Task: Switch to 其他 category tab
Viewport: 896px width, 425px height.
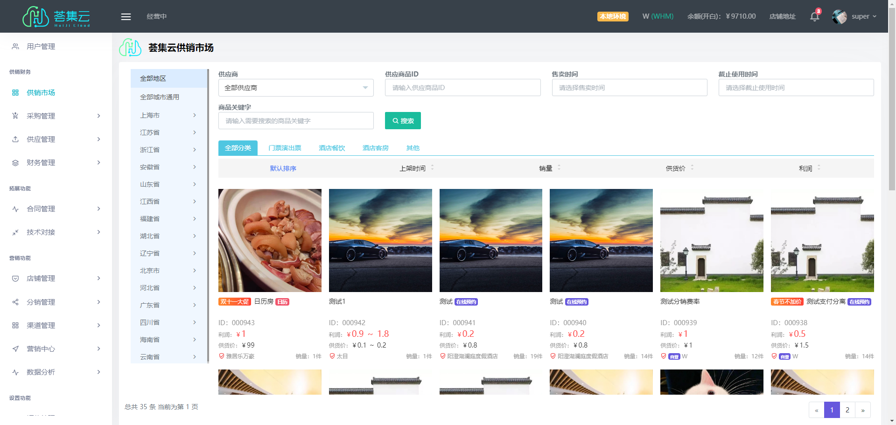Action: click(413, 148)
